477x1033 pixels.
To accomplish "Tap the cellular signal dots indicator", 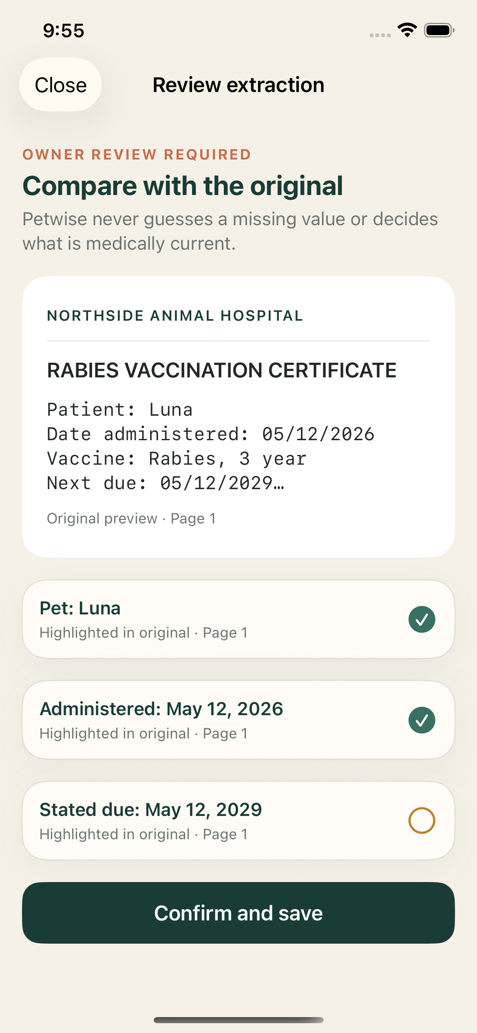I will pos(380,35).
